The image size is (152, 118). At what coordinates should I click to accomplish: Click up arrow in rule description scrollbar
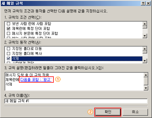click(x=146, y=75)
